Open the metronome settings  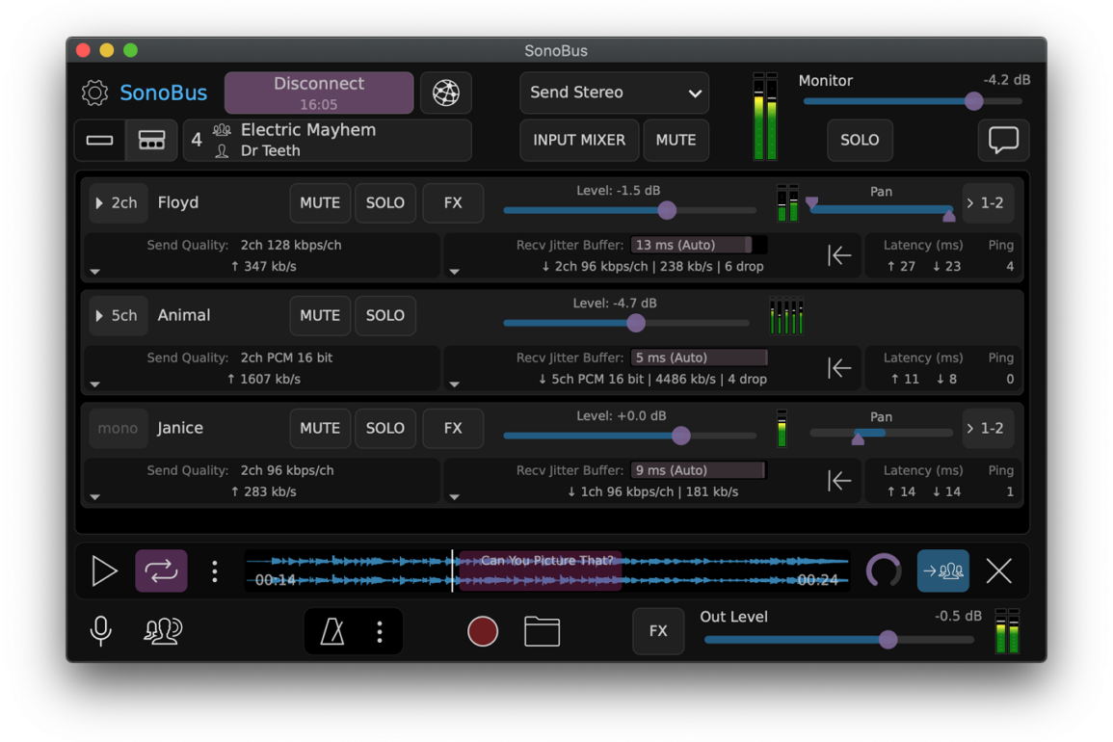(380, 631)
